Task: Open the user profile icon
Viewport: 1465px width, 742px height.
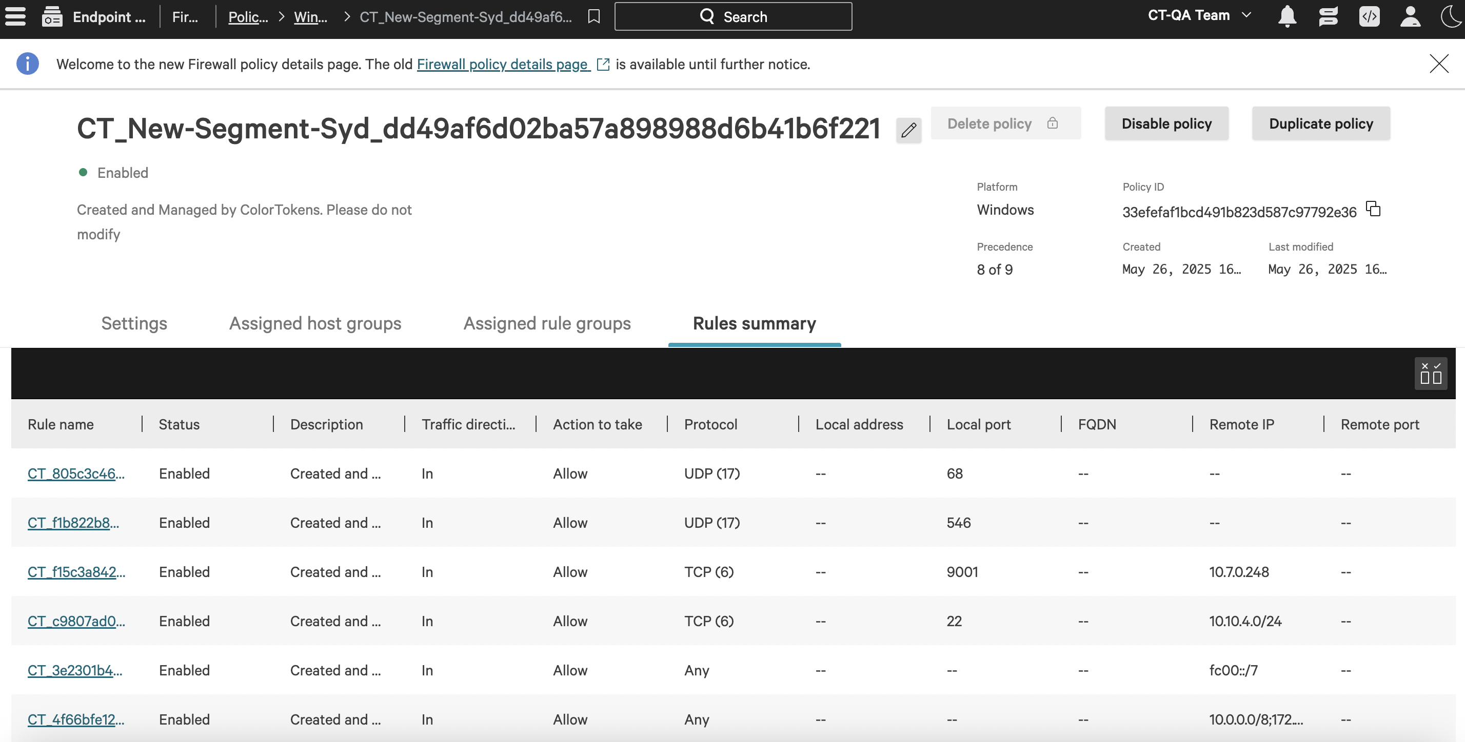Action: 1410,16
